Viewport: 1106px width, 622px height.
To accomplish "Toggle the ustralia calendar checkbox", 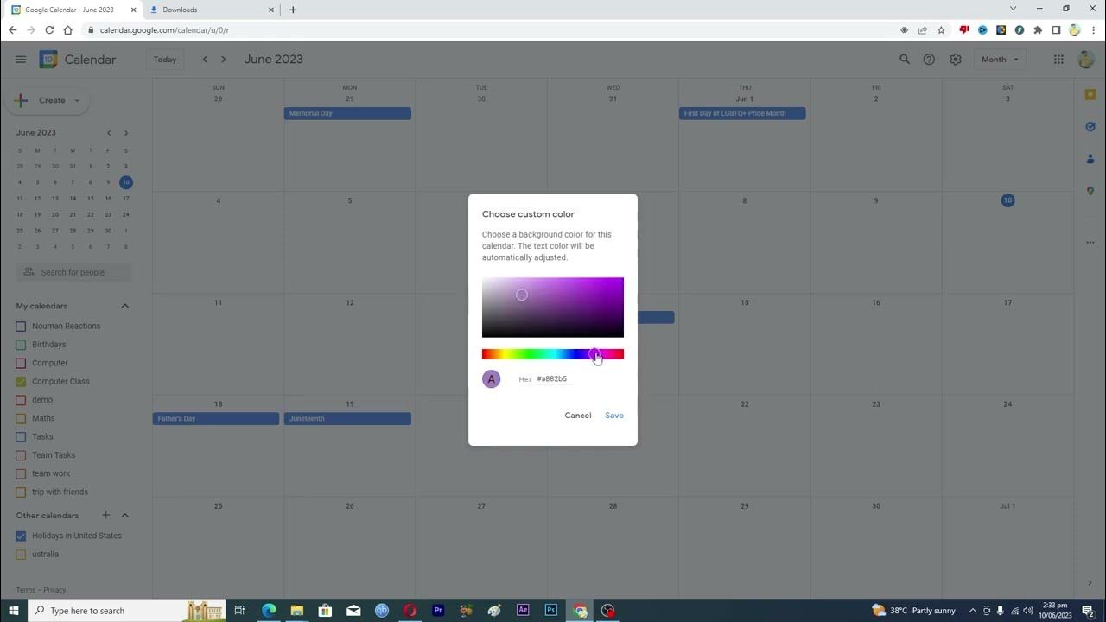I will [x=21, y=555].
